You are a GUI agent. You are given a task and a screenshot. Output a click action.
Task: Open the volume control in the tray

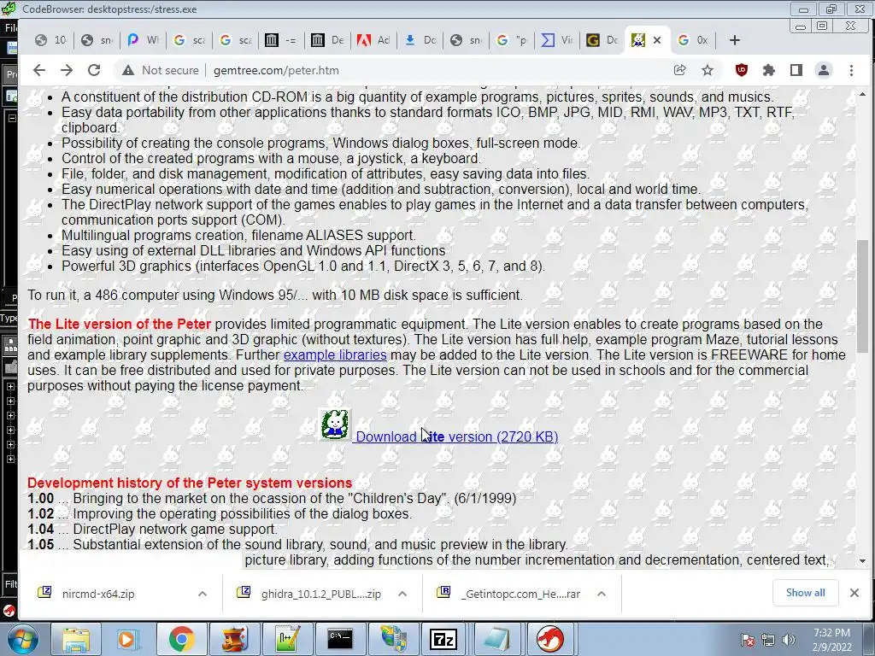788,640
